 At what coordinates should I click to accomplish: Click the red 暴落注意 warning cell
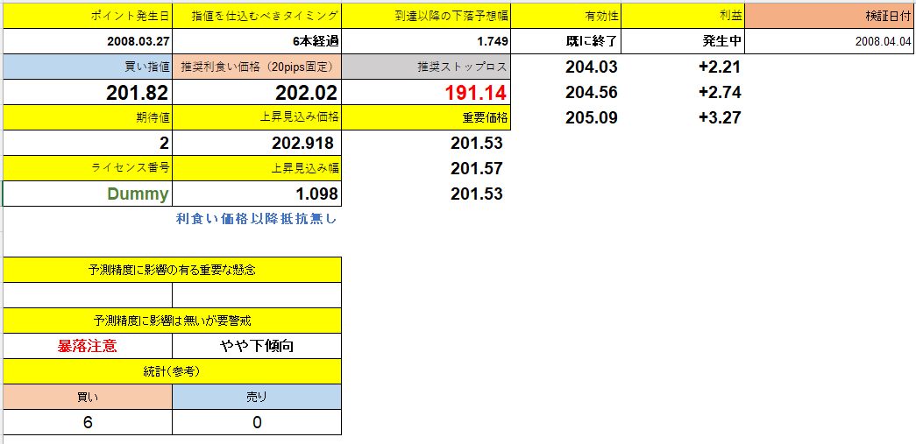88,346
